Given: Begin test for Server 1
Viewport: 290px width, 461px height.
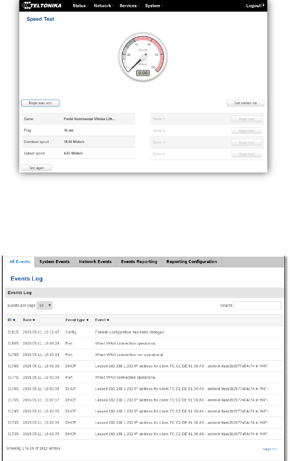Looking at the screenshot, I should pyautogui.click(x=247, y=119).
